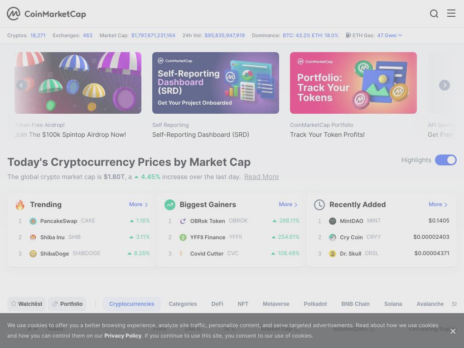
Task: Dismiss the cookie consent banner
Action: [x=453, y=331]
